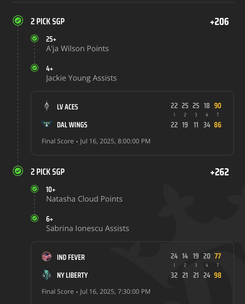Click check icon next to Natasha Cloud Points
Image resolution: width=245 pixels, height=304 pixels.
tap(35, 189)
